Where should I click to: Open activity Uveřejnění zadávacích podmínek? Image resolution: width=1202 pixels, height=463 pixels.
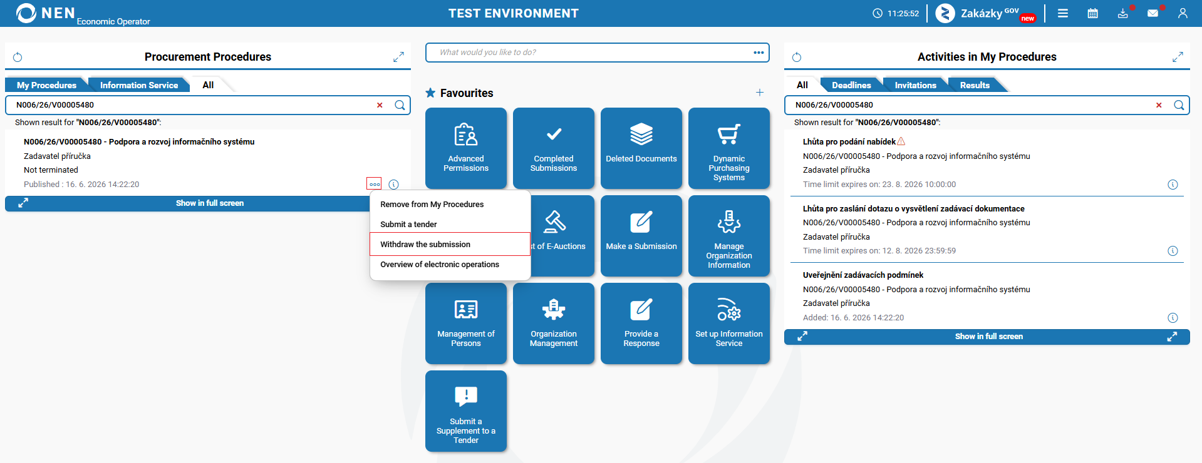[x=863, y=275]
